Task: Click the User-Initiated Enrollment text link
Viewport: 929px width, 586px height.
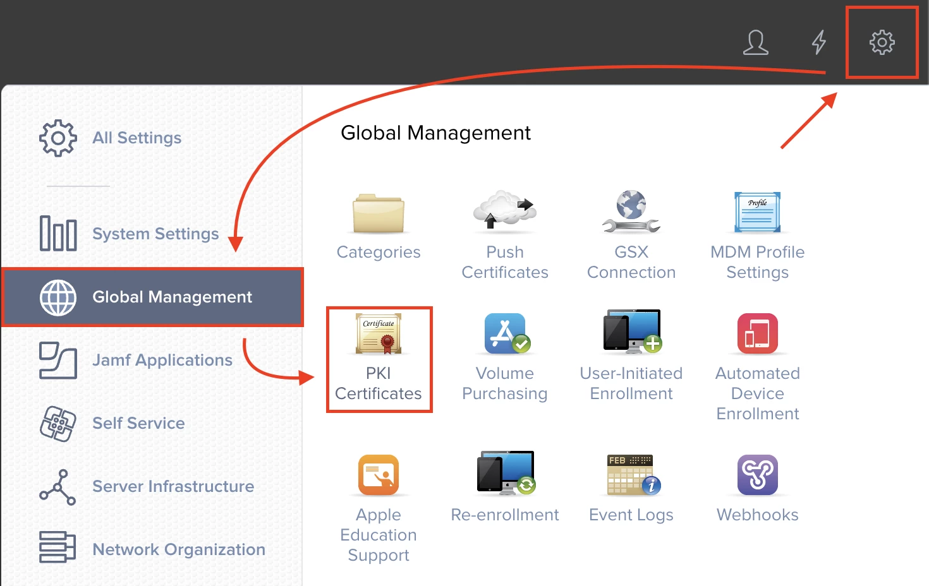Action: point(631,383)
